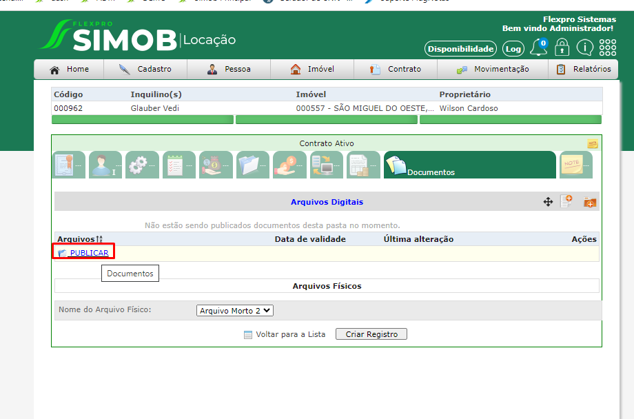634x419 pixels.
Task: Select the Documentos tab
Action: pos(470,165)
